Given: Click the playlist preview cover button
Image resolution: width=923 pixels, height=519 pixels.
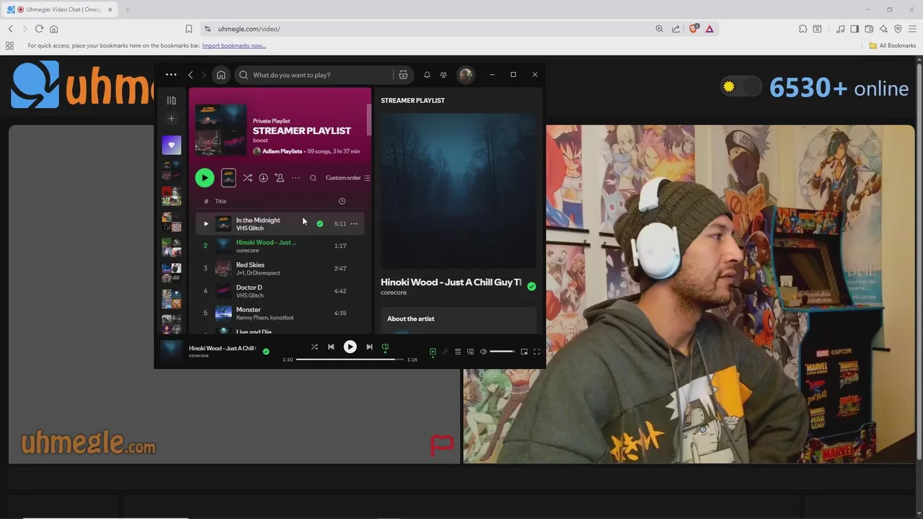Looking at the screenshot, I should 229,177.
